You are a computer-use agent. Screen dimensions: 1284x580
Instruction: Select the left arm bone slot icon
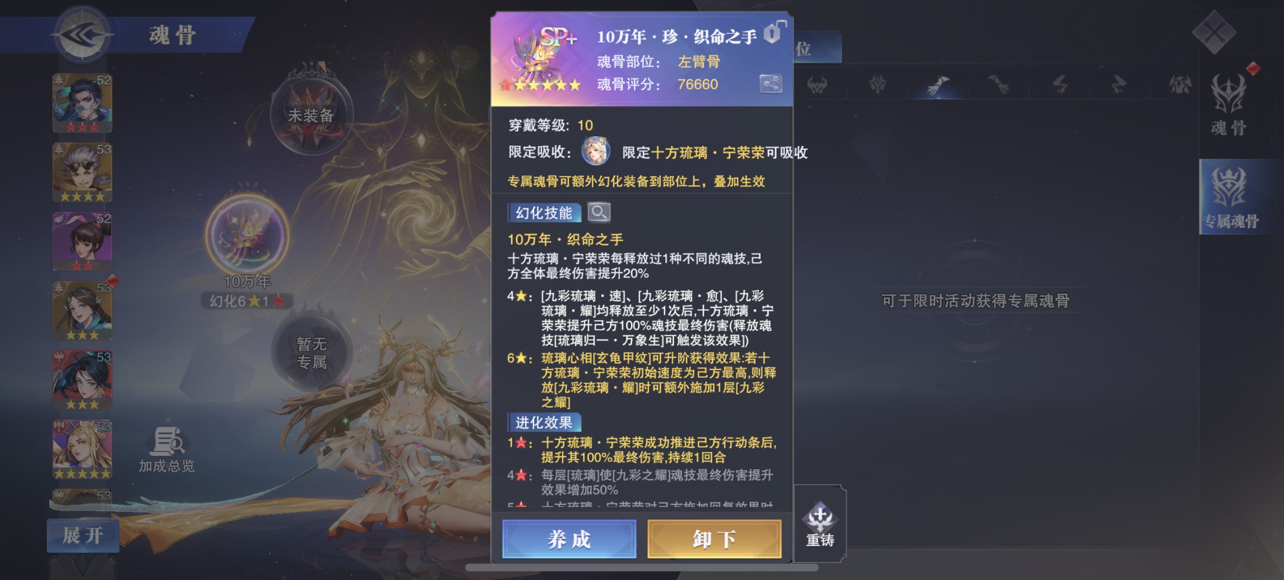tap(938, 84)
